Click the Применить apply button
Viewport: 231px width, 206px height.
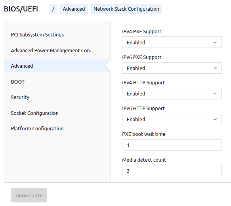point(29,195)
